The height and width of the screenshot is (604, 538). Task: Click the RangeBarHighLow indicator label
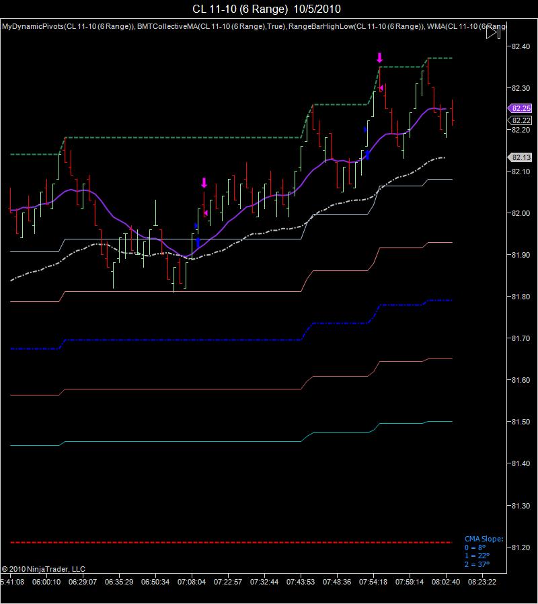click(356, 26)
